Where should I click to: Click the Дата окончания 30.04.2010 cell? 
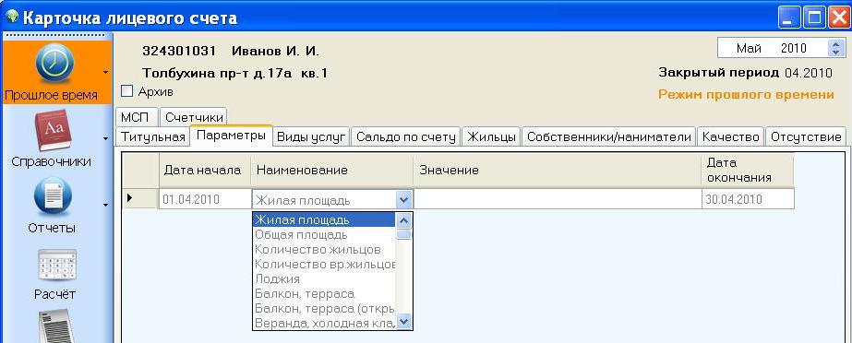(748, 199)
